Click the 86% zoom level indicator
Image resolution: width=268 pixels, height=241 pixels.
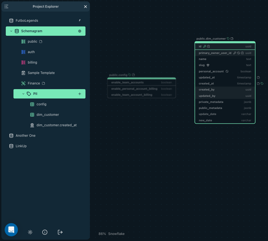(x=102, y=234)
